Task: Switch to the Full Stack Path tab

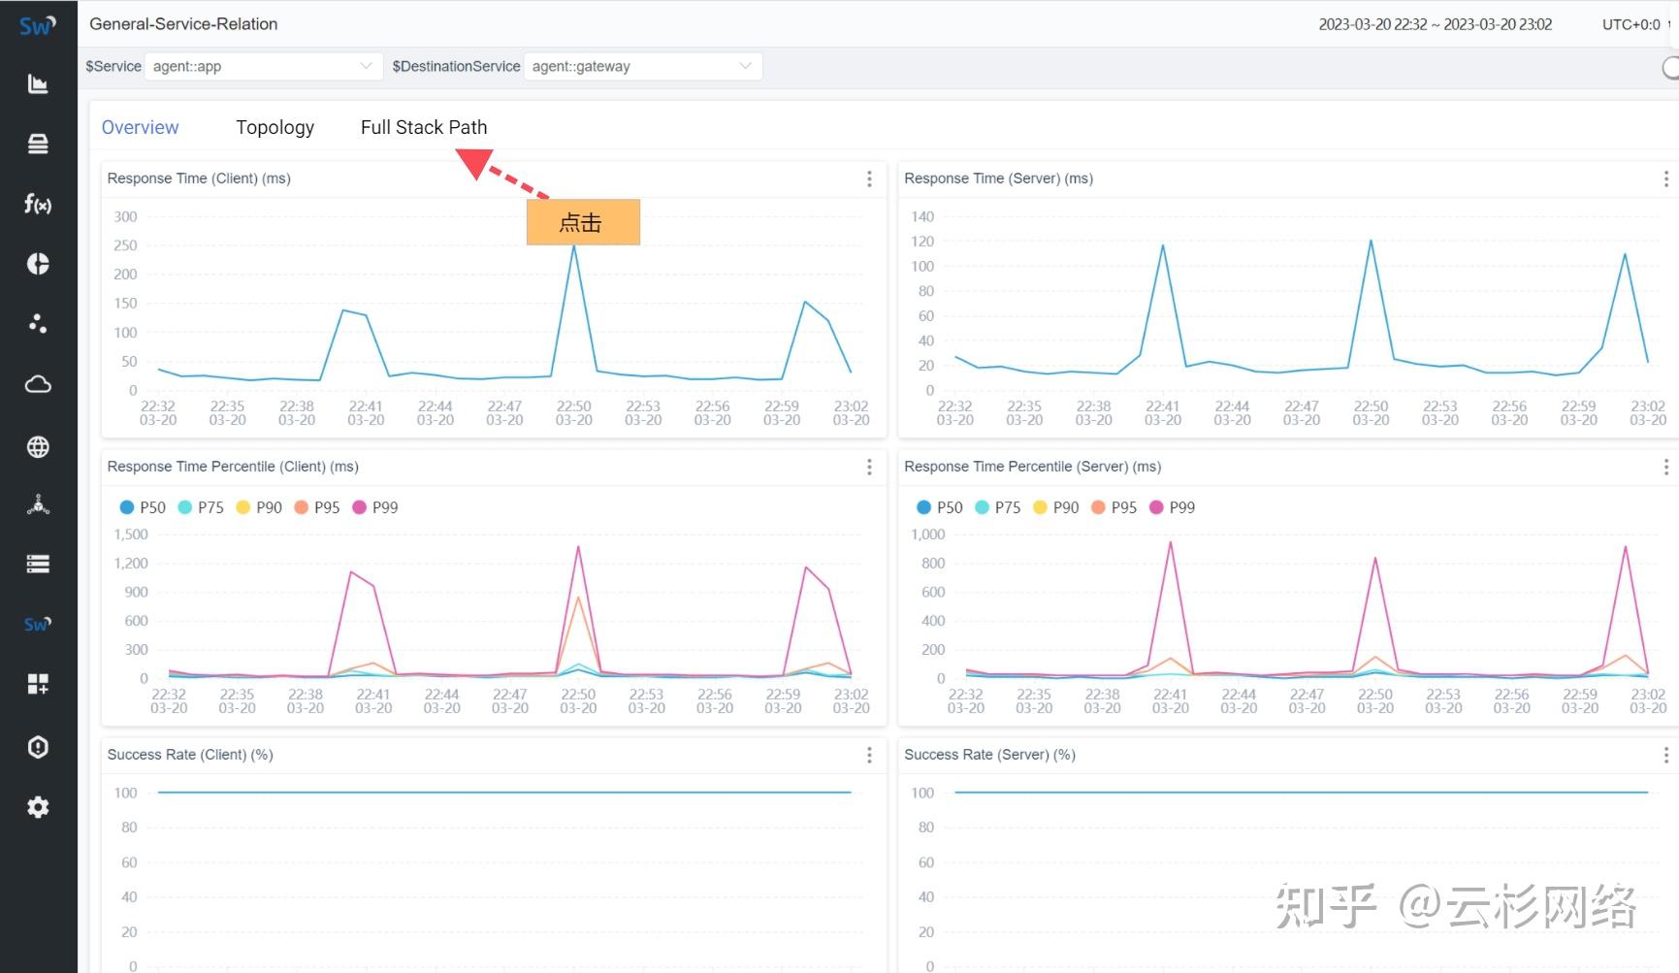Action: pyautogui.click(x=424, y=127)
